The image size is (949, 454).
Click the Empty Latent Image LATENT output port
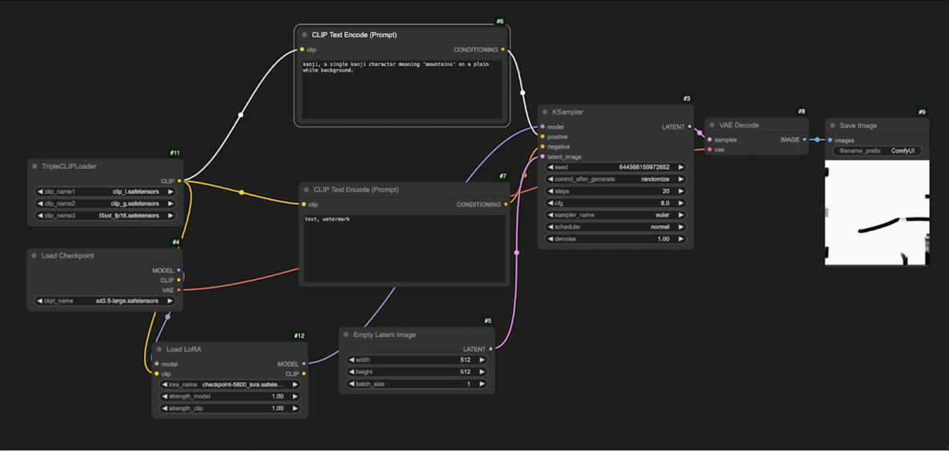(491, 349)
